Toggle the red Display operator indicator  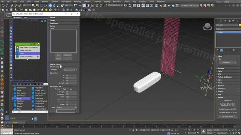point(38,57)
